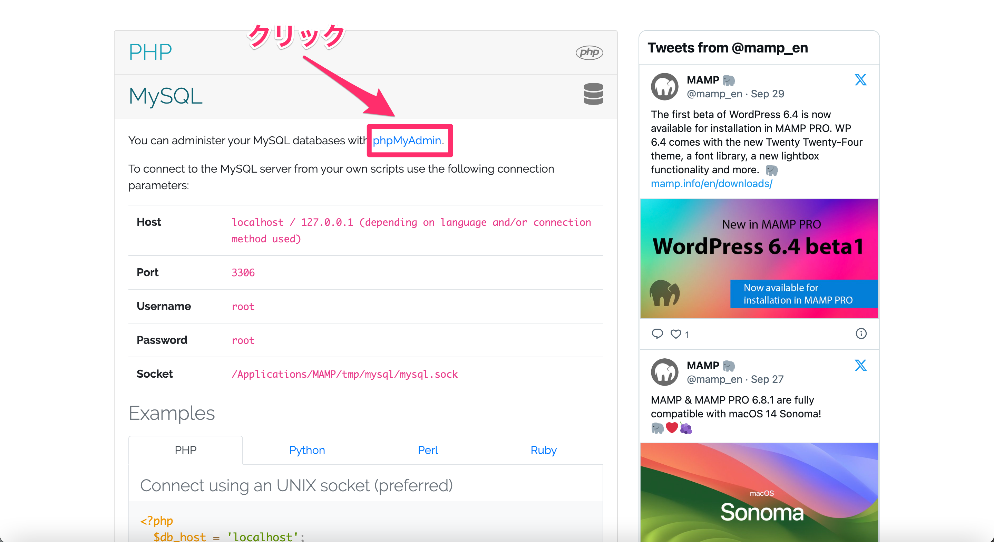Open the Sep 27 tweet date
The height and width of the screenshot is (542, 994).
pos(767,379)
